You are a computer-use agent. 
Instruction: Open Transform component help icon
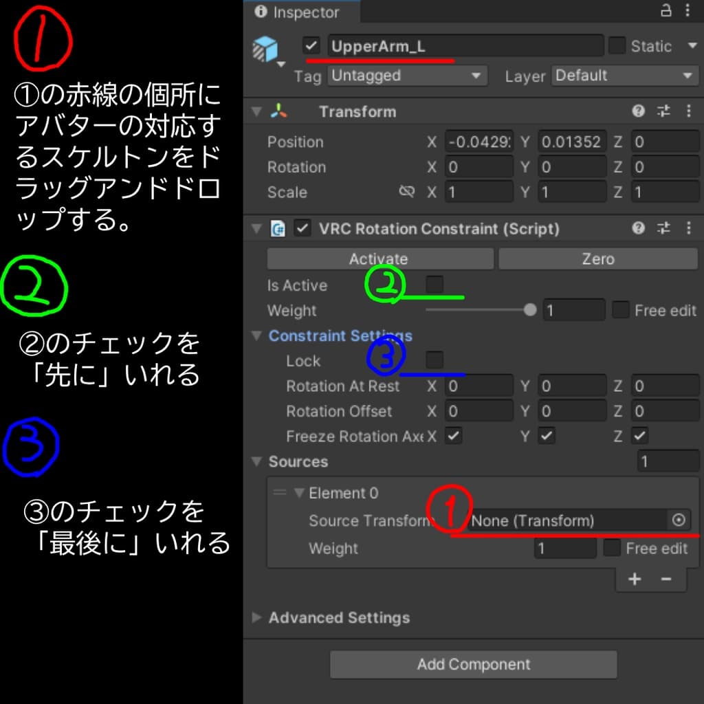click(x=638, y=111)
